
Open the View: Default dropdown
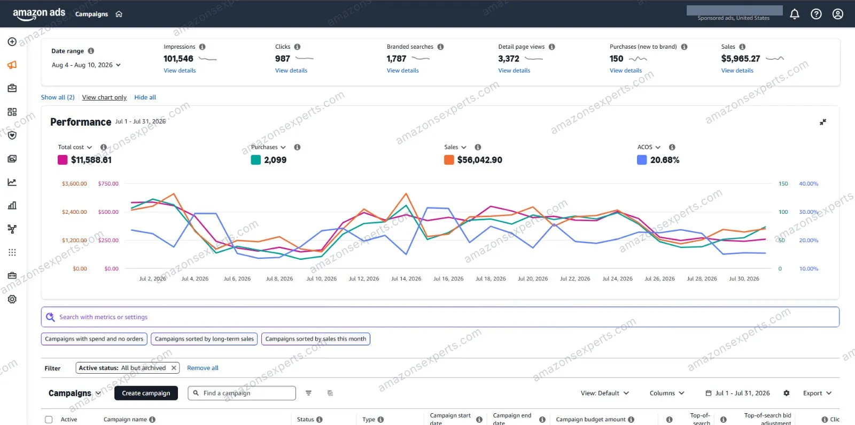coord(605,393)
